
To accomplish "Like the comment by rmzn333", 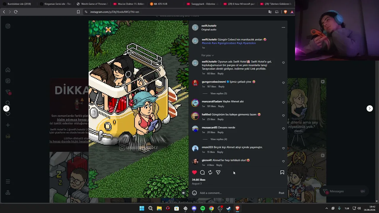I will pyautogui.click(x=283, y=149).
